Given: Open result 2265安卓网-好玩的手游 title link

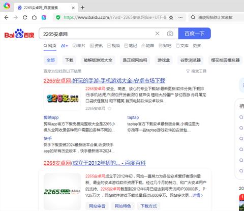Looking at the screenshot, I should pyautogui.click(x=104, y=81).
